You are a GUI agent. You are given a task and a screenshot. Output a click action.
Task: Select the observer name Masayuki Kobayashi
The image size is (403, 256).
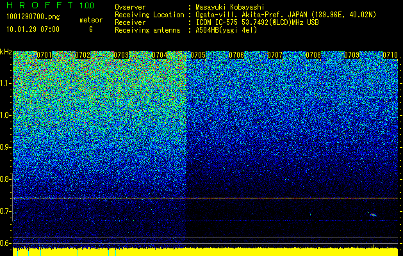(x=230, y=7)
